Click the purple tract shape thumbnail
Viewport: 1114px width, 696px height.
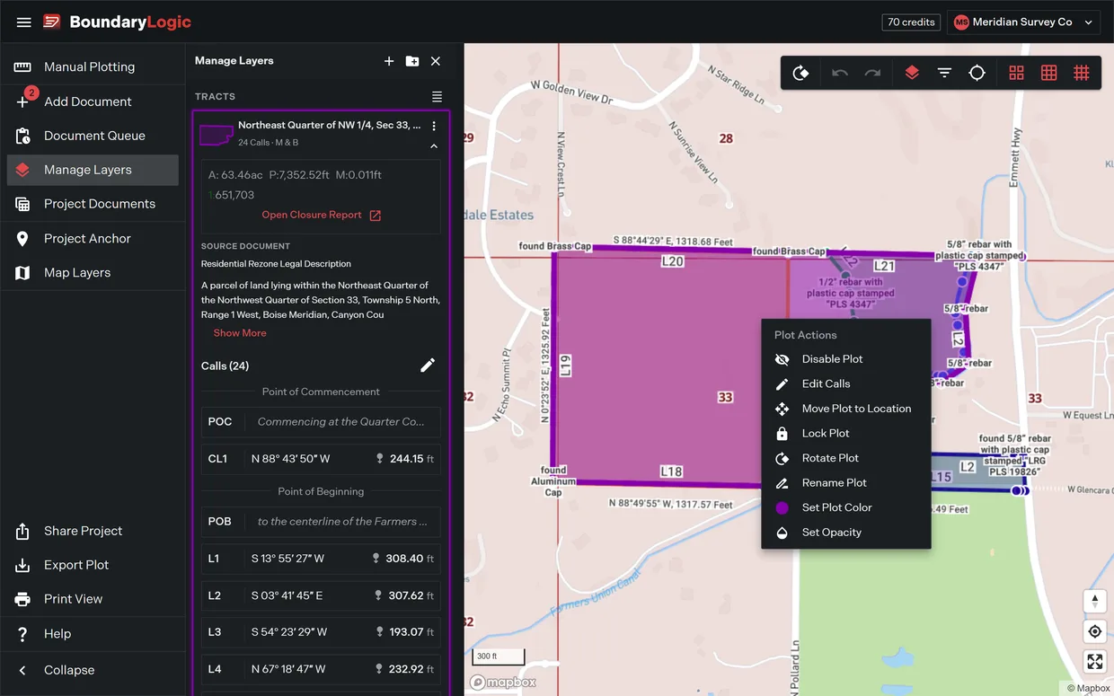pyautogui.click(x=217, y=135)
